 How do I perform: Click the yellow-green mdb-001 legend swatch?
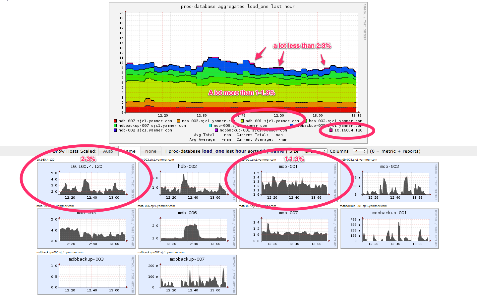(x=242, y=121)
